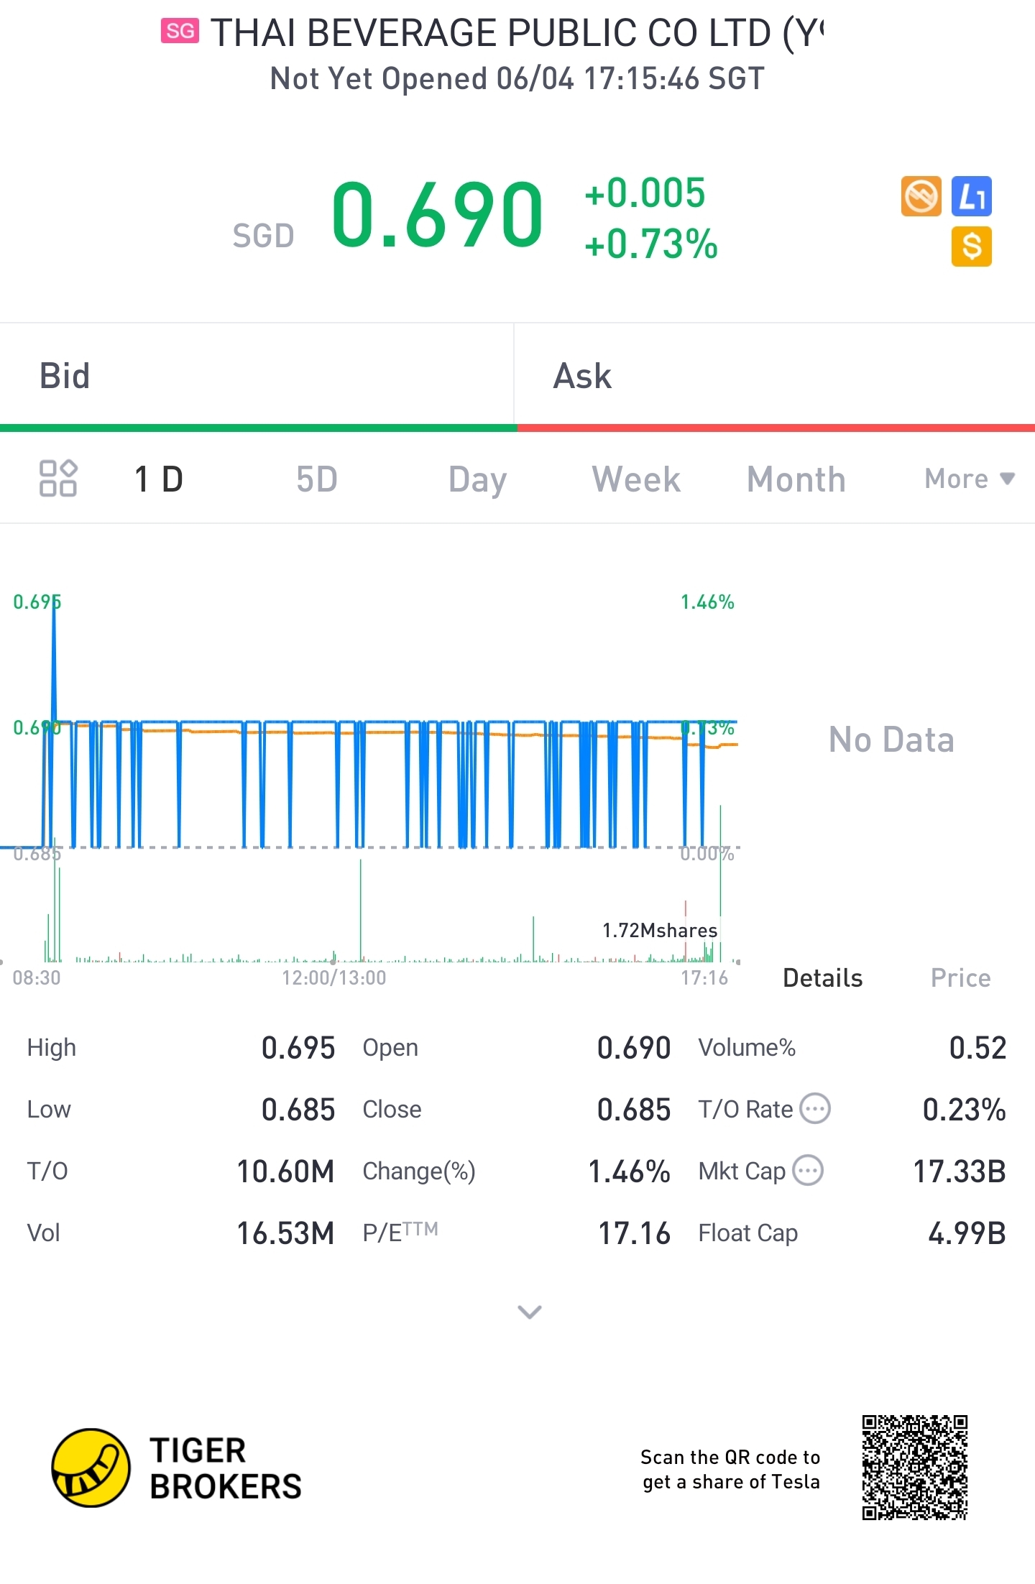This screenshot has width=1035, height=1584.
Task: Tap the High value 0.695
Action: [298, 1048]
